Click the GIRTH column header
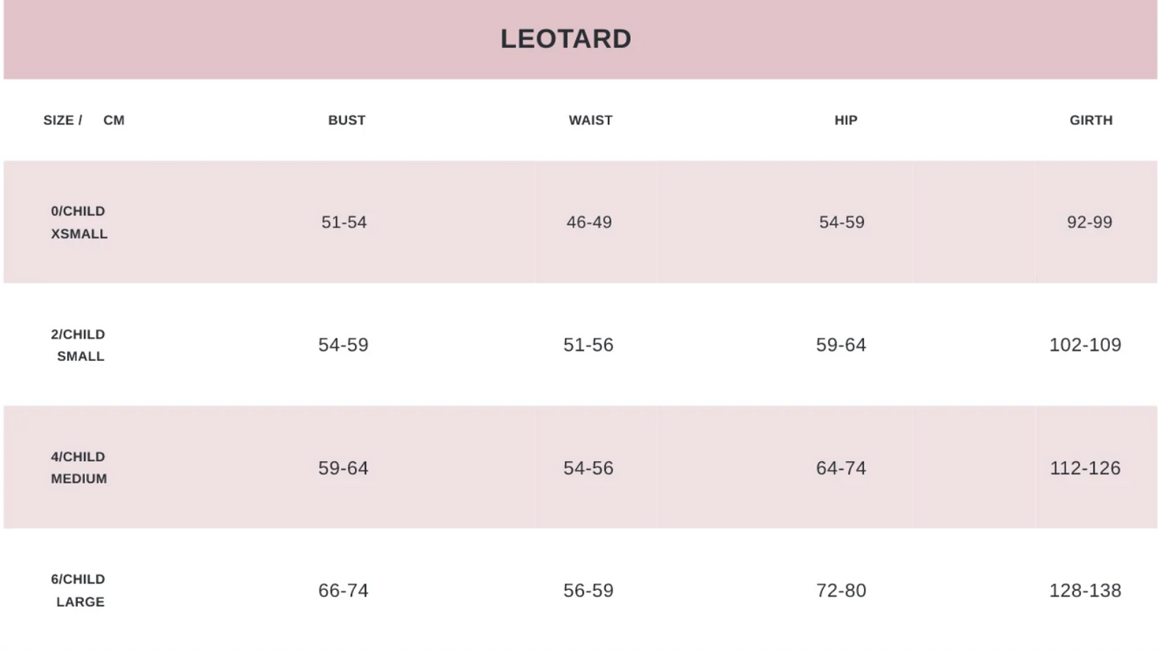The height and width of the screenshot is (650, 1158). pyautogui.click(x=1091, y=120)
